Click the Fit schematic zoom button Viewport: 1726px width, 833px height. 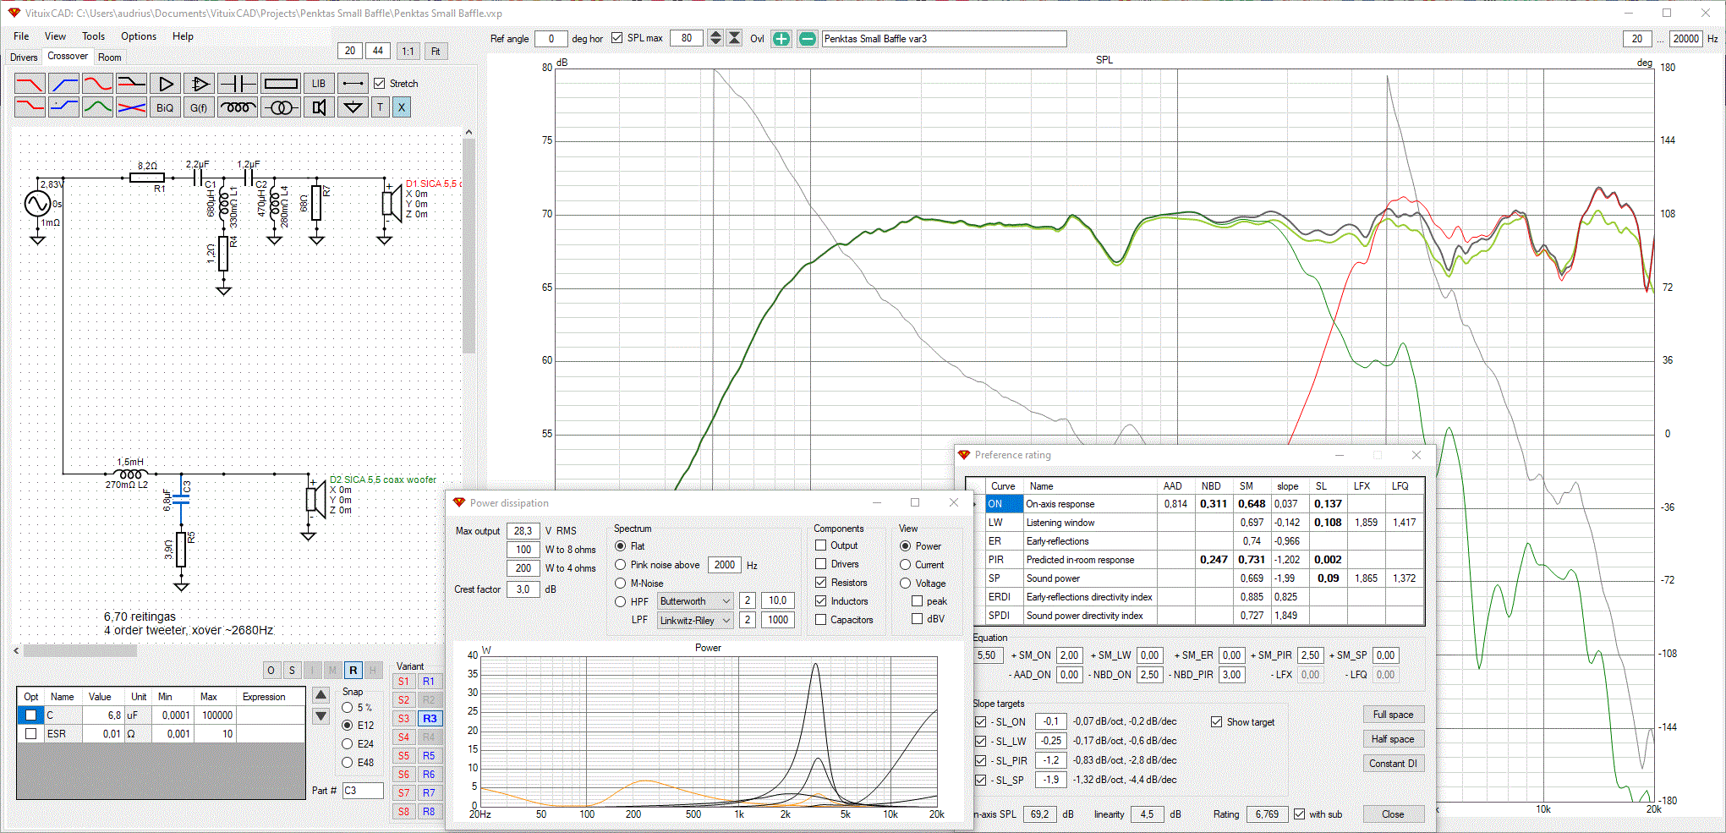click(x=436, y=52)
